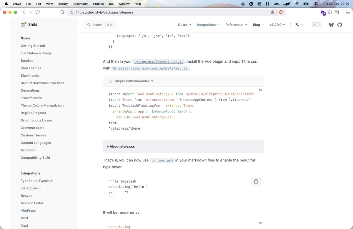Open Brave Shields lion icon
353x229 pixels.
pos(280,12)
